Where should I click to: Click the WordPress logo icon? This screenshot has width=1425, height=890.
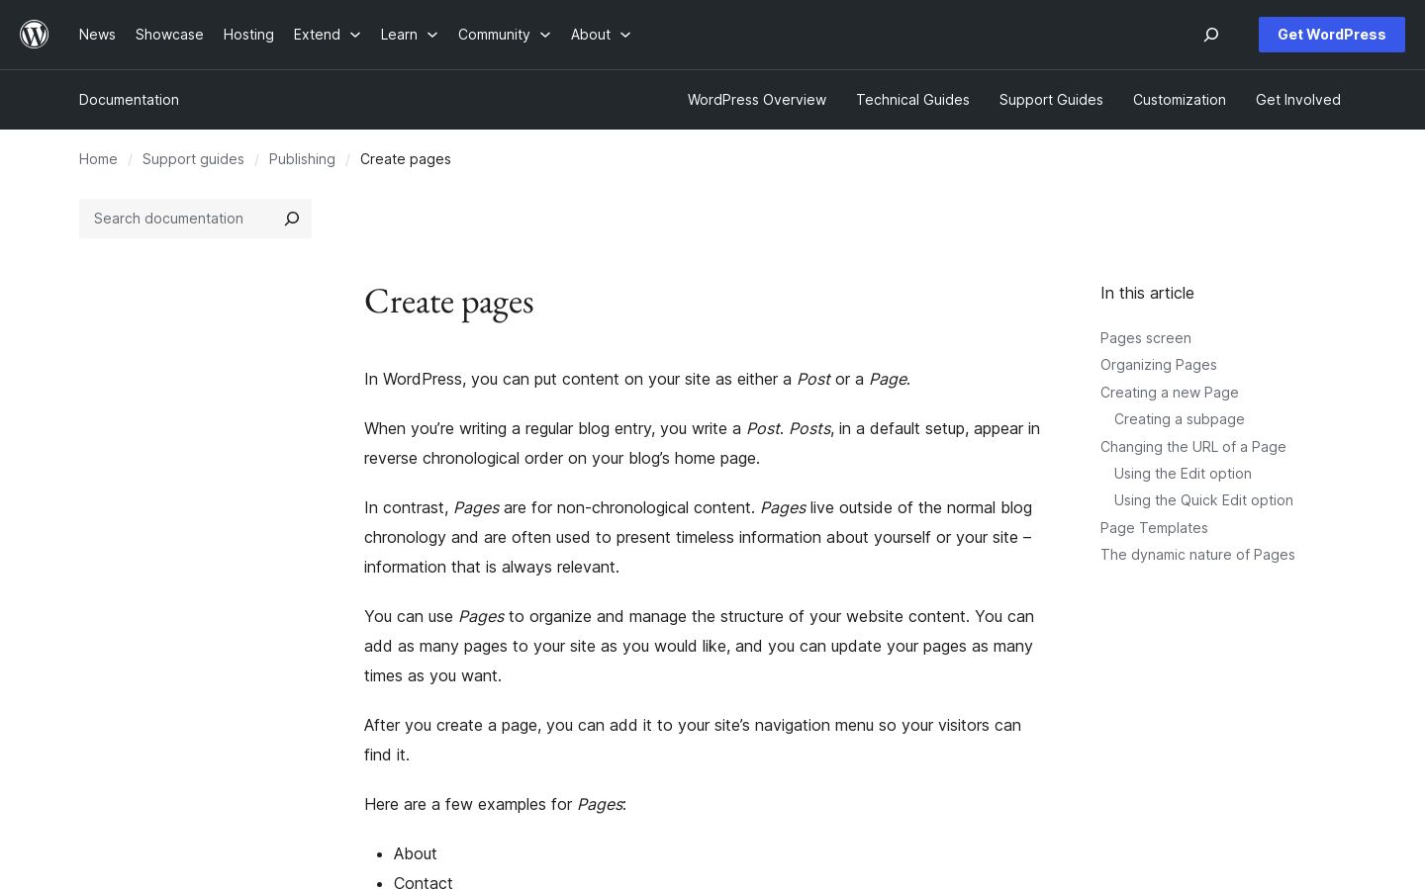(x=35, y=35)
